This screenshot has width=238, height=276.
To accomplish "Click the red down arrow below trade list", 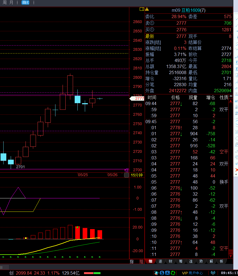I will 231,255.
